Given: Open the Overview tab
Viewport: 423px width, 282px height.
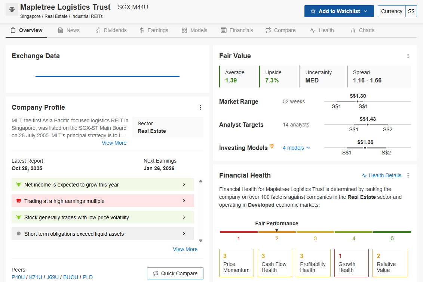Looking at the screenshot, I should point(27,31).
